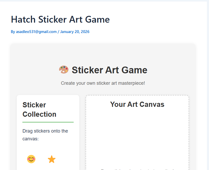
Task: Click the 'Drag stickers onto the canvas' text
Action: pyautogui.click(x=45, y=135)
